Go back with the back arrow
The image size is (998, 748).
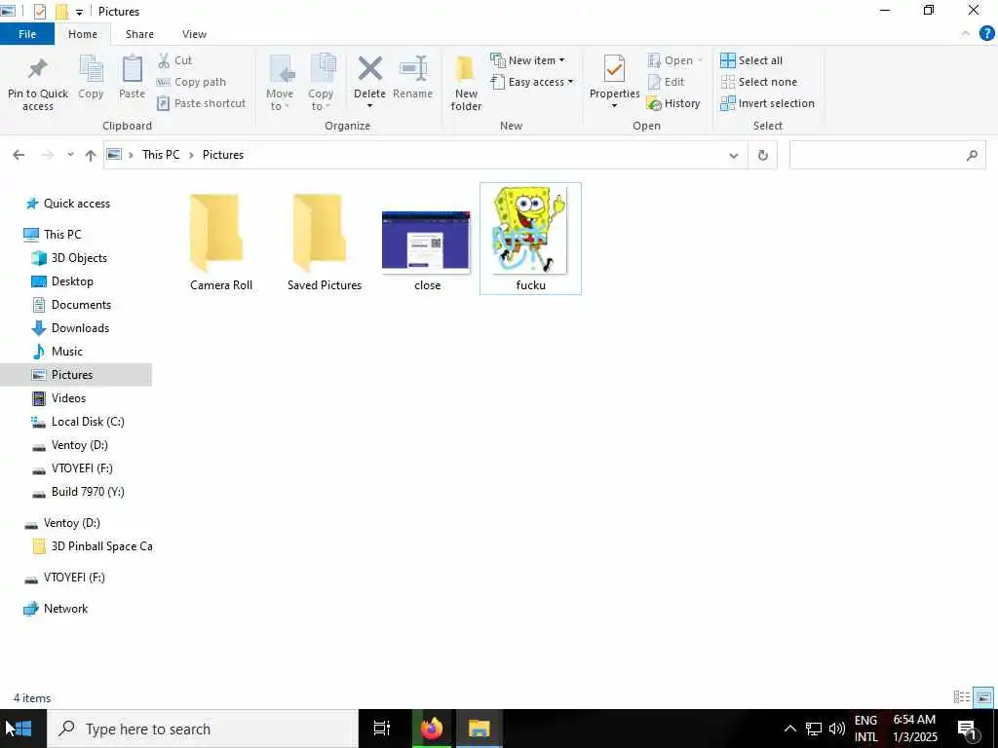(x=19, y=155)
